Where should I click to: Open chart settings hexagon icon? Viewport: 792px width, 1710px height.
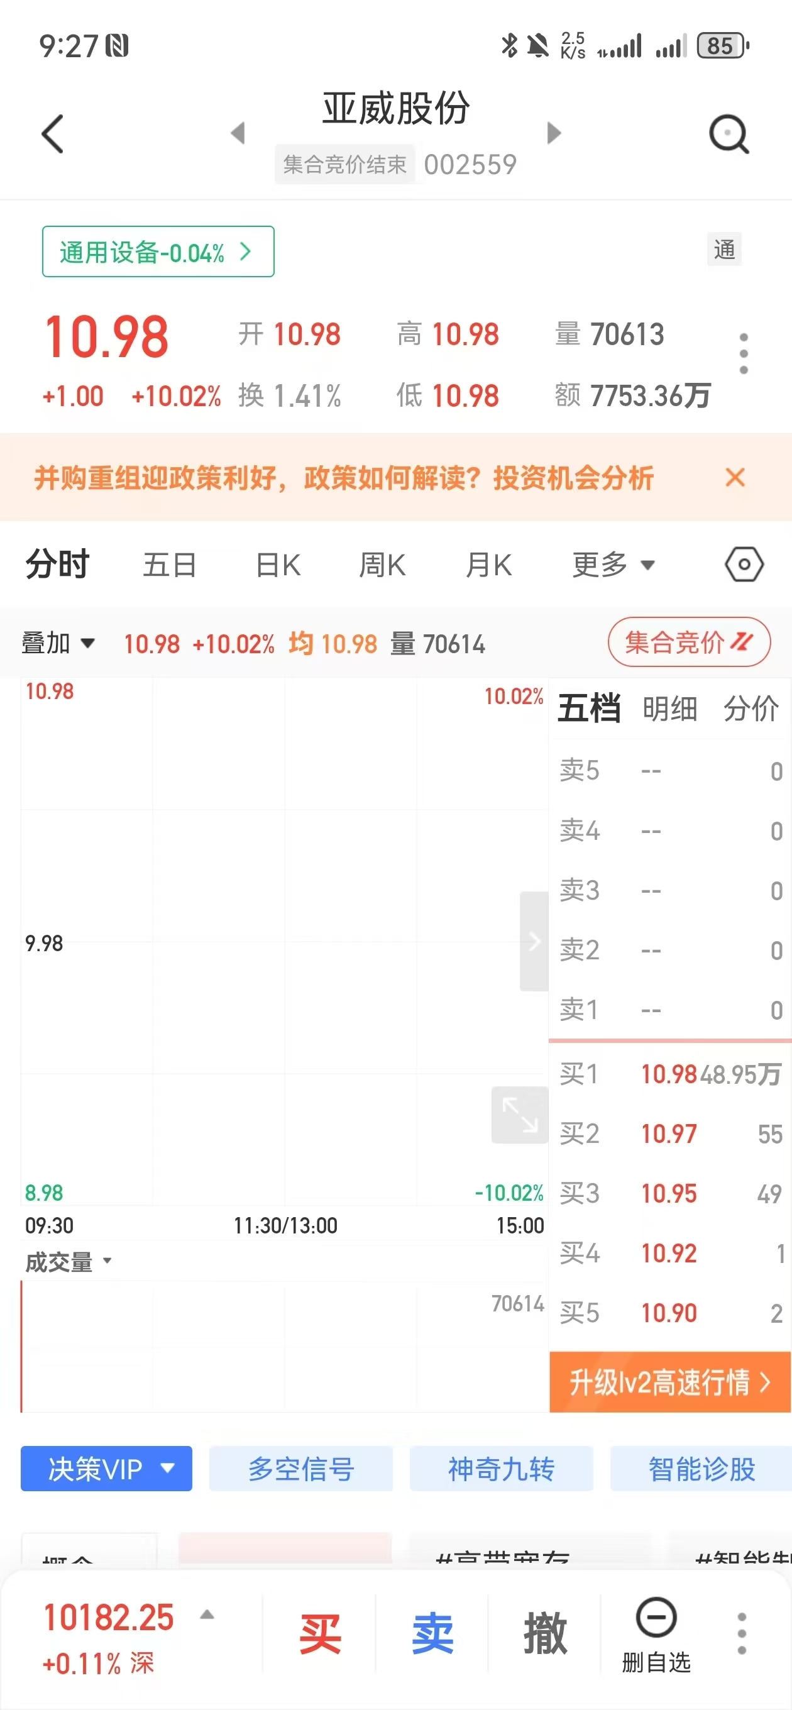pyautogui.click(x=744, y=565)
